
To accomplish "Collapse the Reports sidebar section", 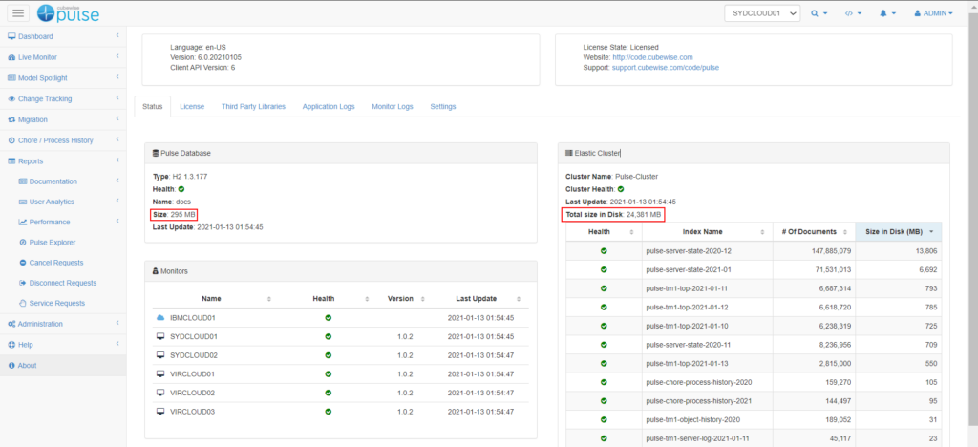I will click(62, 161).
